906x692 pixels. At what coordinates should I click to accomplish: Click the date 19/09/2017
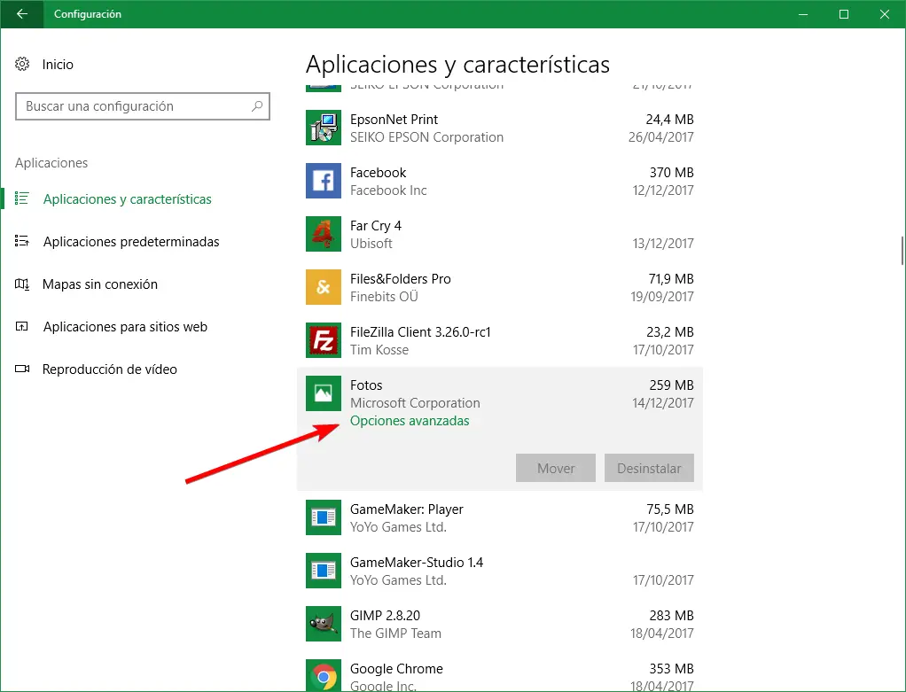pyautogui.click(x=662, y=297)
